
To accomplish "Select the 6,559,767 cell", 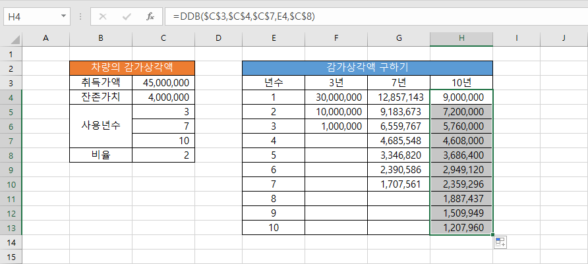I will coord(399,126).
